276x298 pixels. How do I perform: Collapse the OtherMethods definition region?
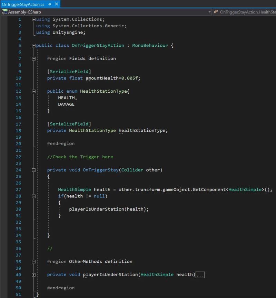(x=33, y=261)
